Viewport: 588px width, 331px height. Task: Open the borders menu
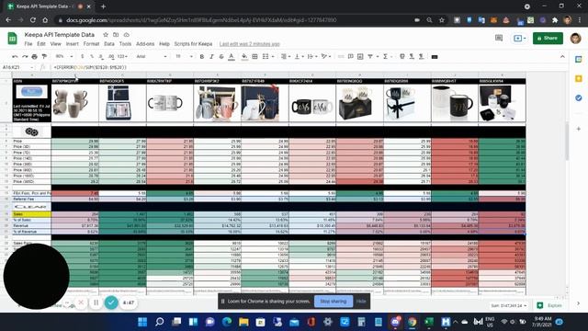coord(255,57)
